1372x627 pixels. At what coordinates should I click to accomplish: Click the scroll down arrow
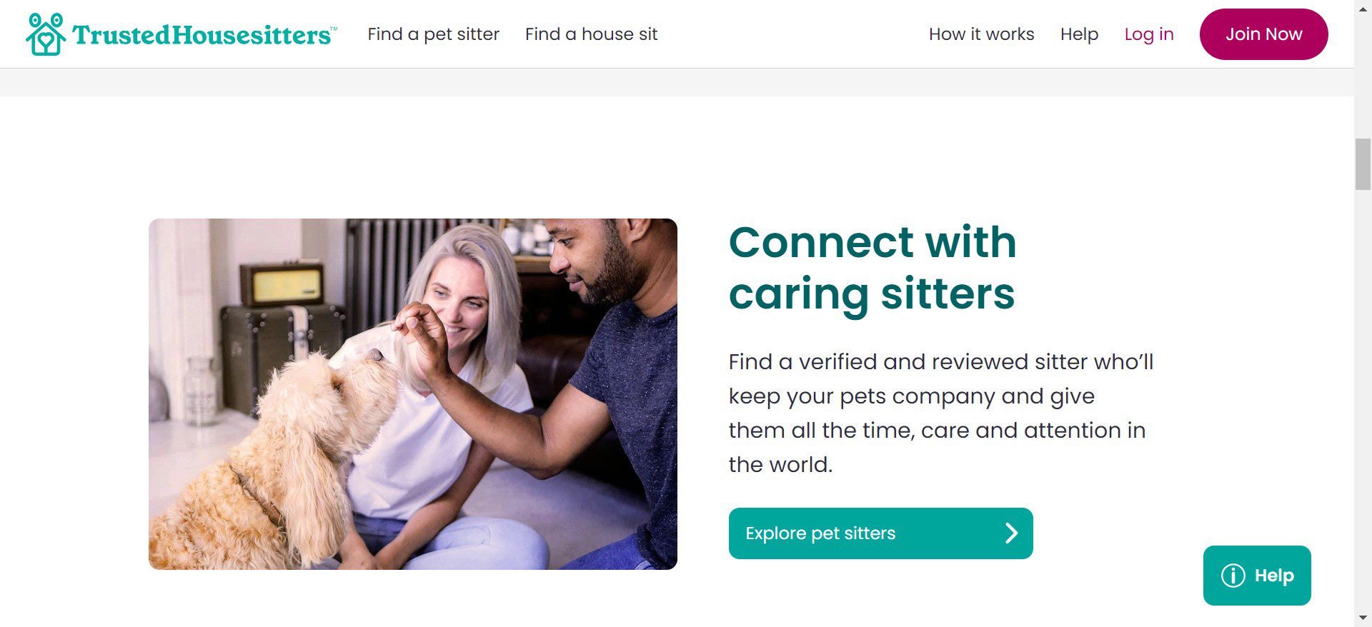tap(1363, 618)
